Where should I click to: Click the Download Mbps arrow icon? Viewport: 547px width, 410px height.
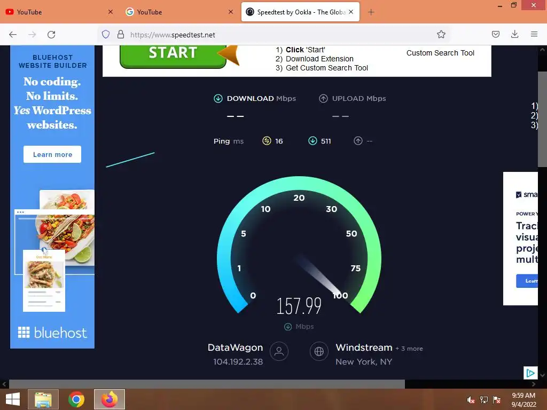pos(218,99)
